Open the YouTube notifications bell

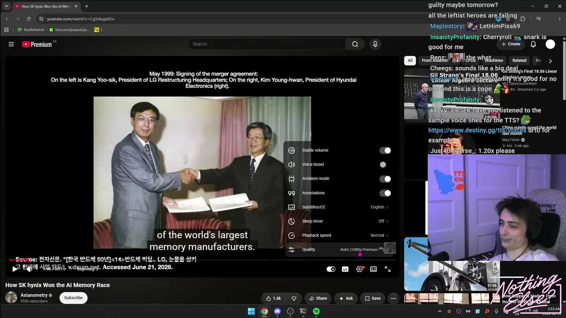[x=533, y=44]
